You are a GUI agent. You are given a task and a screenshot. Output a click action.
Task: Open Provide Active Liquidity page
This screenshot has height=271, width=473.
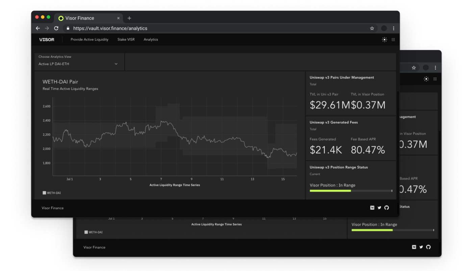pos(90,39)
